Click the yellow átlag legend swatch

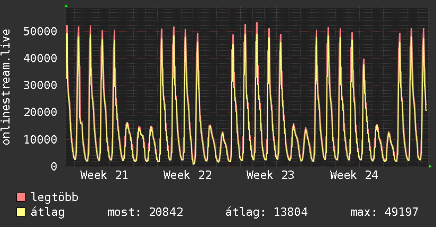click(x=21, y=212)
